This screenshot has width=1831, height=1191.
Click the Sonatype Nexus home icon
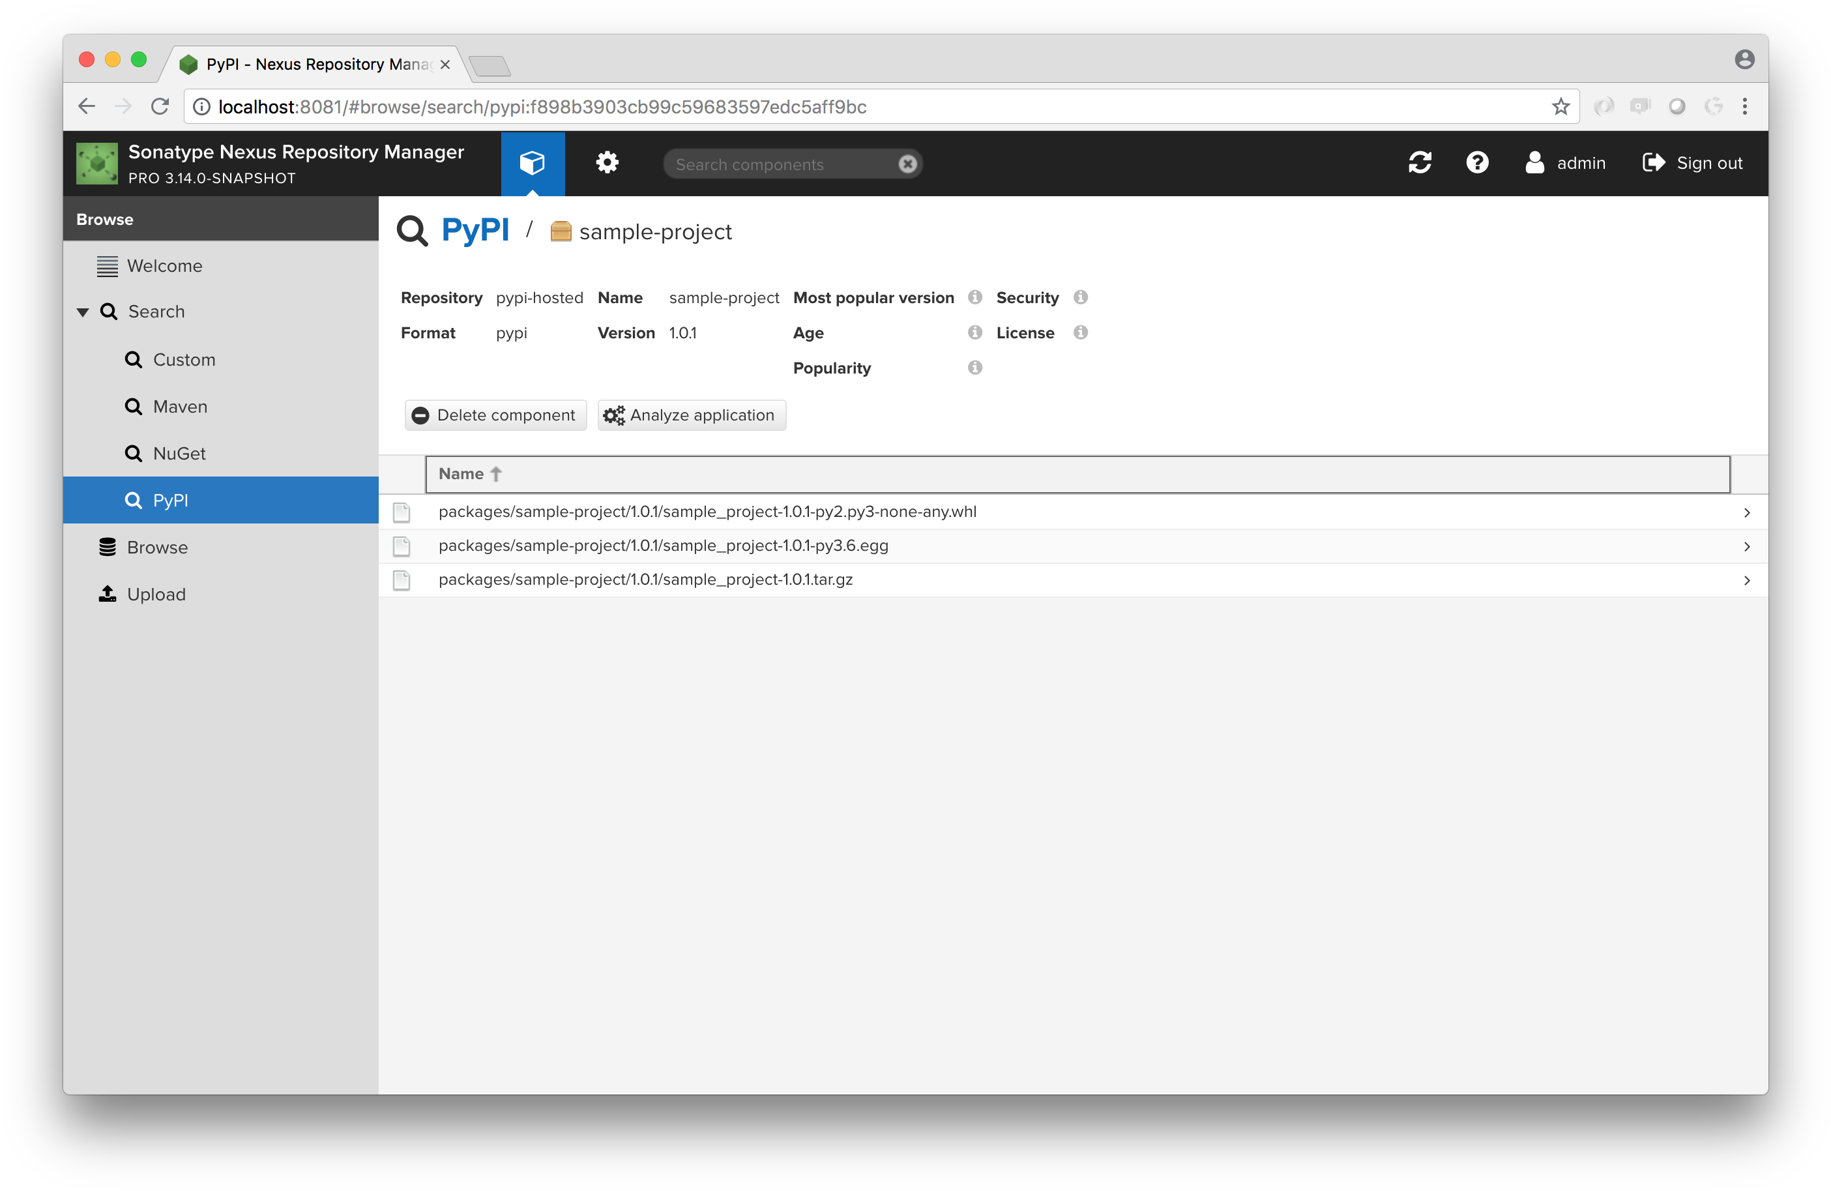coord(96,163)
